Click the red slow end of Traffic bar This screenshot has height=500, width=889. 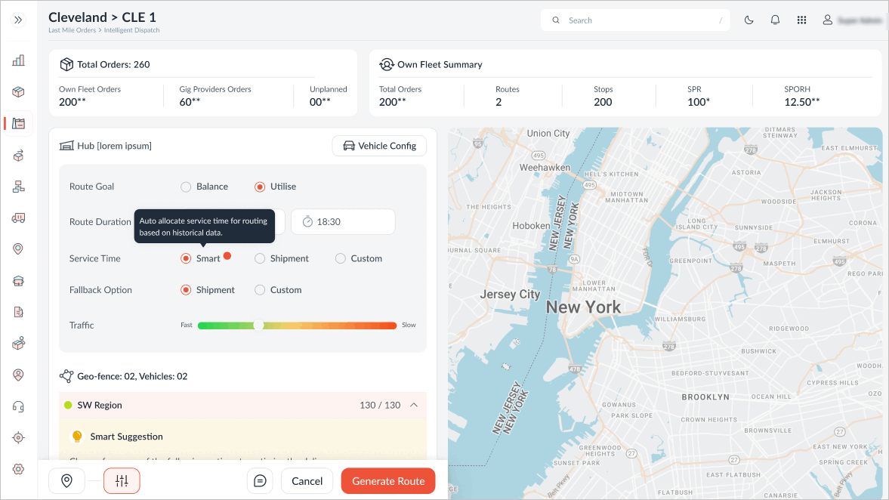click(x=391, y=326)
